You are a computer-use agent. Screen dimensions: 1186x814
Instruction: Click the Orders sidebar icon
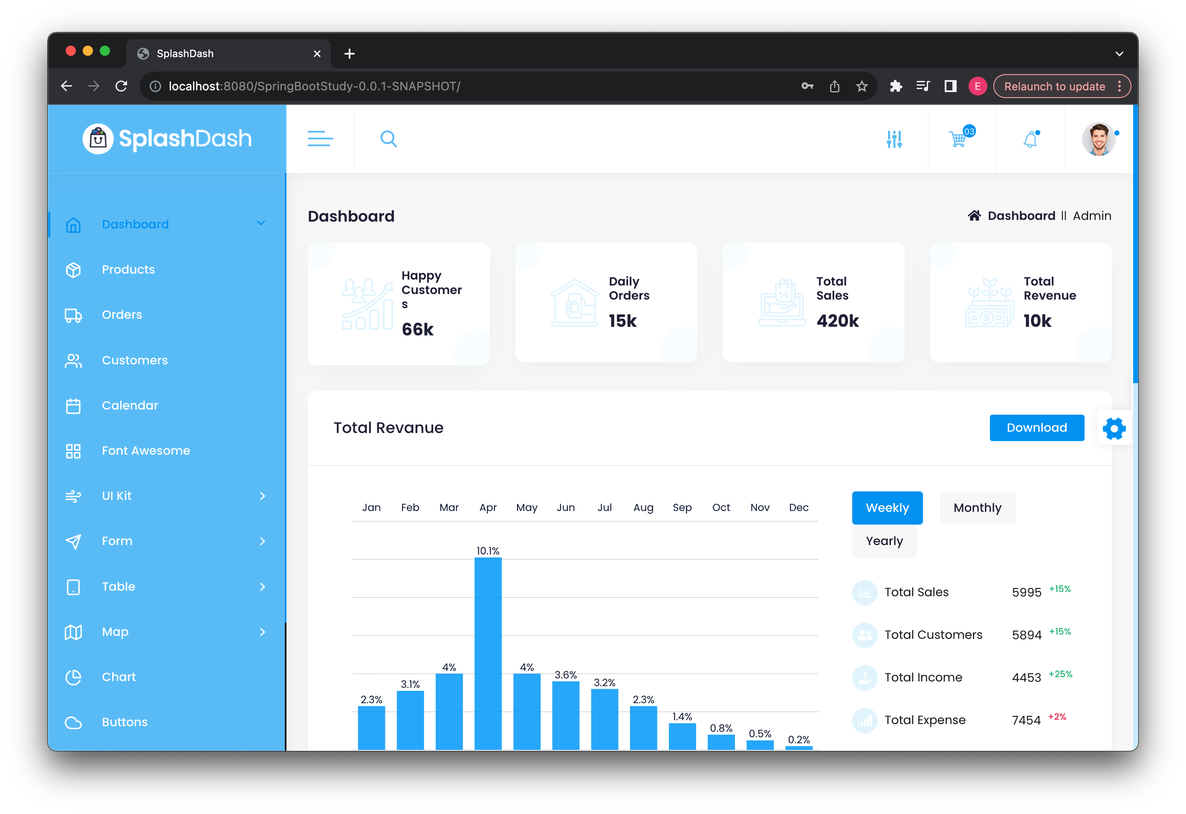[72, 314]
